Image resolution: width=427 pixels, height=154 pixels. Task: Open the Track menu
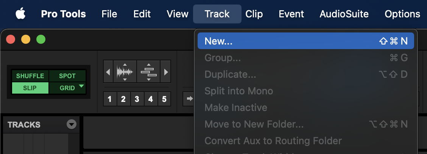(x=217, y=14)
